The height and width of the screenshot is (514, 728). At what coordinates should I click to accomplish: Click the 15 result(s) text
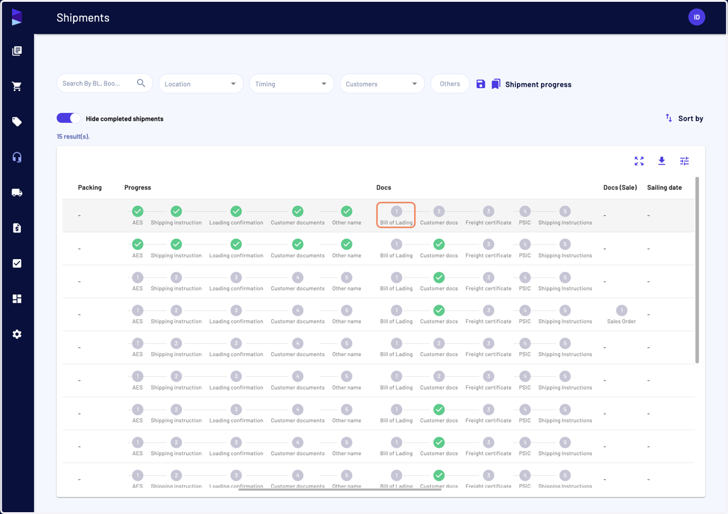point(73,137)
